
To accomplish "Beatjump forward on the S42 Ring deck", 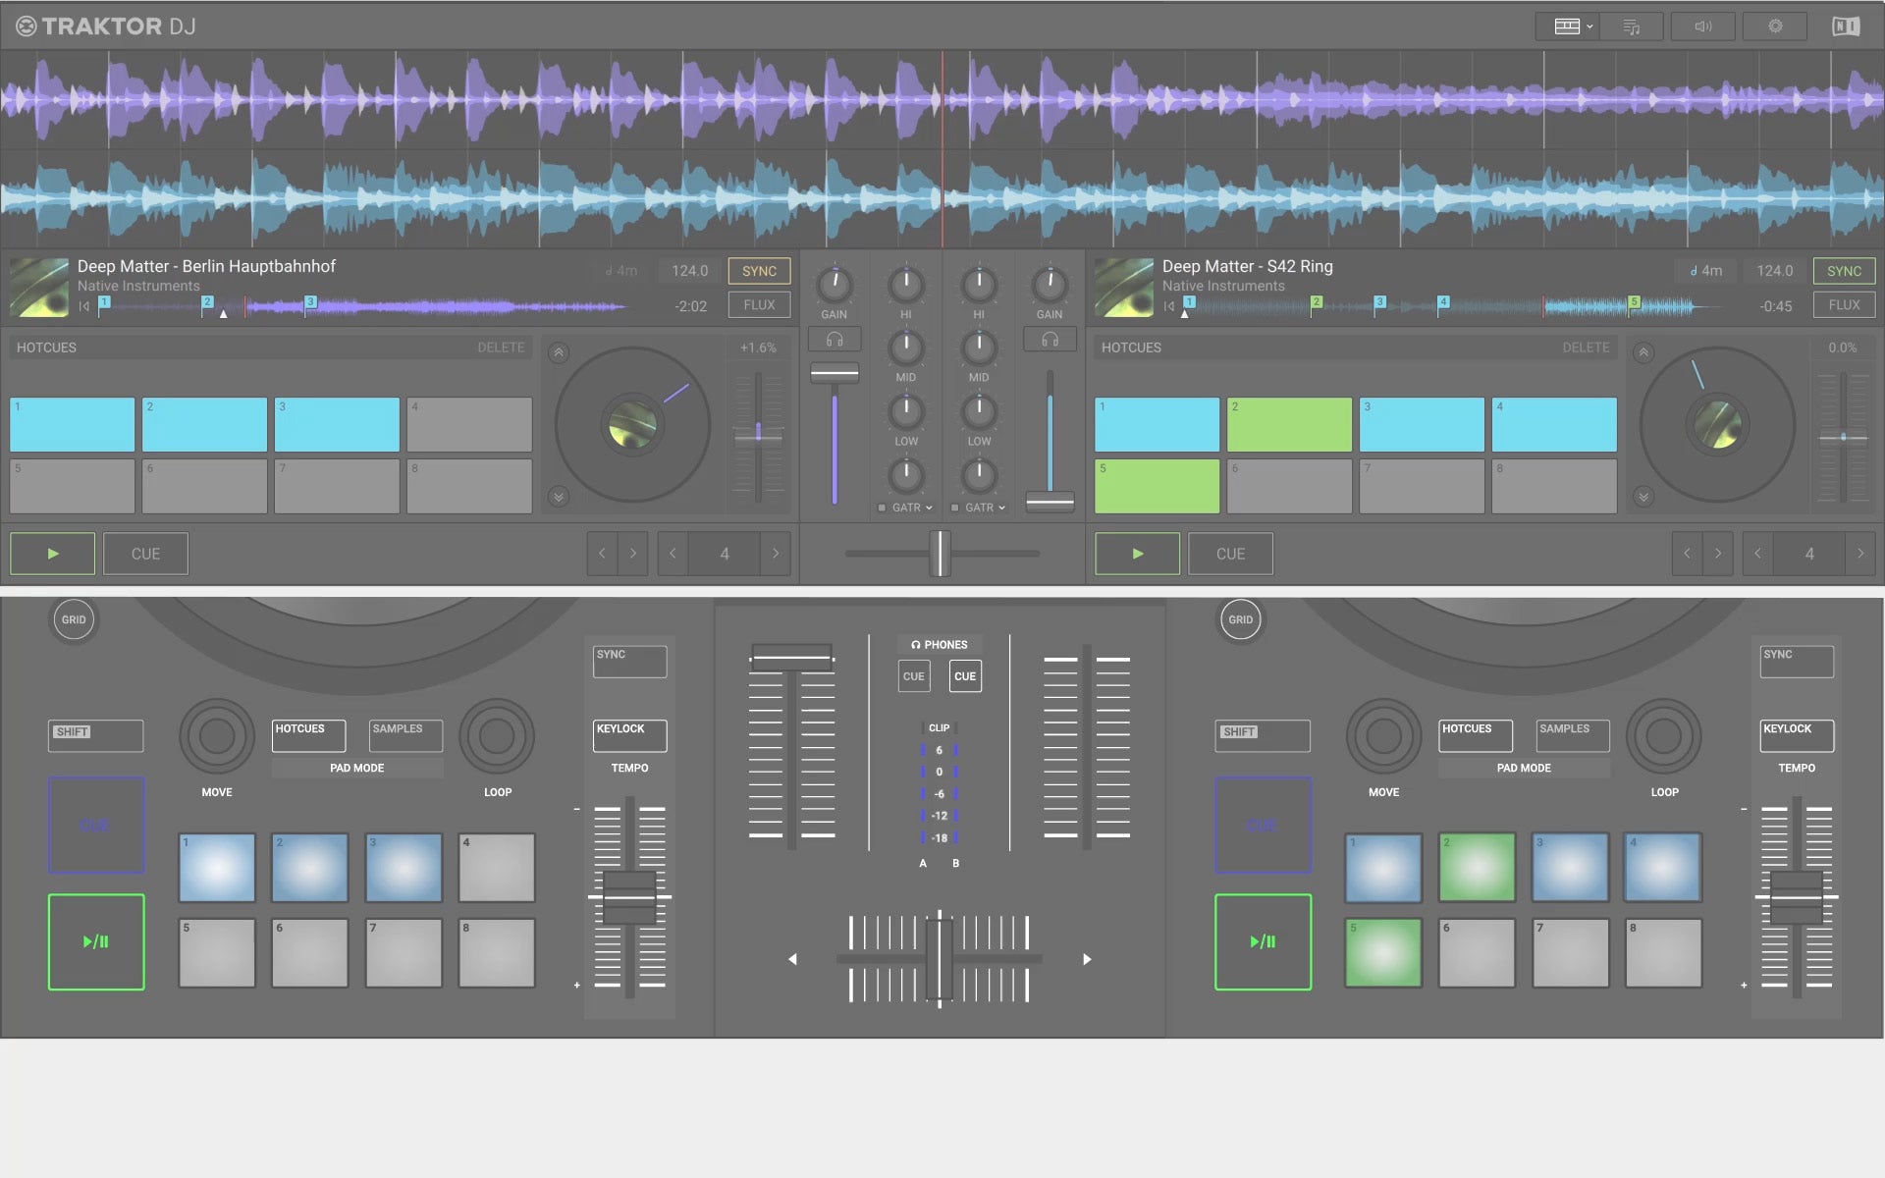I will pos(1718,554).
